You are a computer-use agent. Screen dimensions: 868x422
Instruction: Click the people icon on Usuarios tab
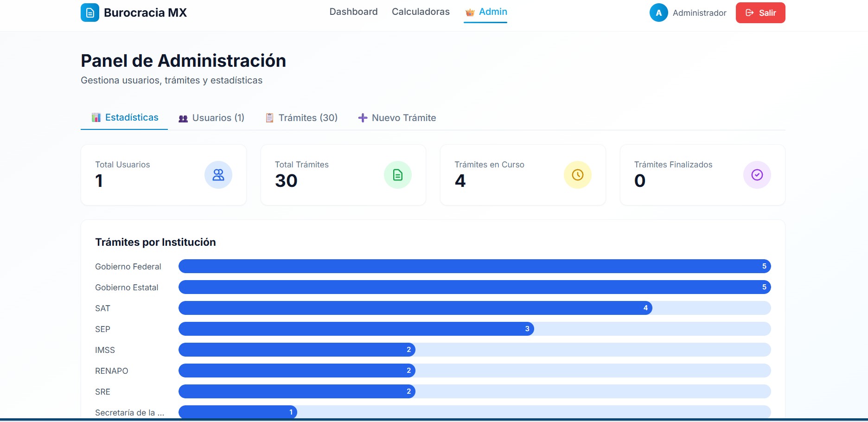pyautogui.click(x=183, y=118)
